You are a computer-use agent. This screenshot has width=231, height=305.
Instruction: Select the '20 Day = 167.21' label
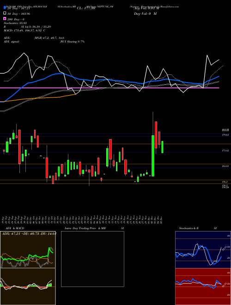tap(18, 8)
